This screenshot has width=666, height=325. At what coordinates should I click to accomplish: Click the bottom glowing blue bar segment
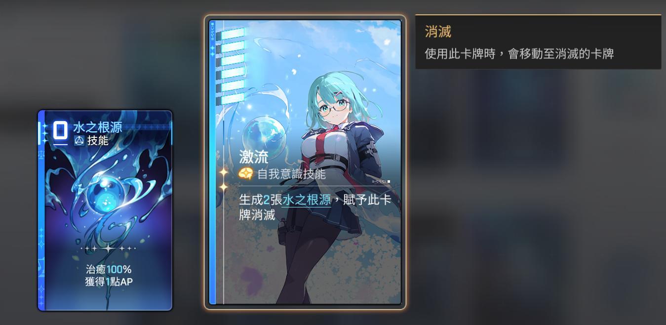(x=230, y=99)
